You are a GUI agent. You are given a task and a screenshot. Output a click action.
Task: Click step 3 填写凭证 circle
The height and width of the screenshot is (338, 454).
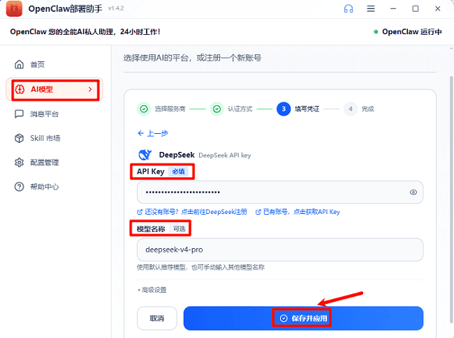[x=284, y=109]
